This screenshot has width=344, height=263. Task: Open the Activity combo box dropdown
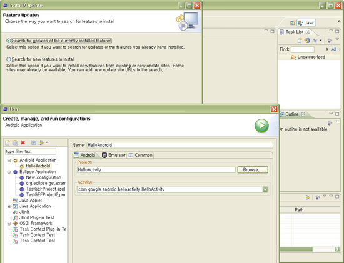pos(265,189)
